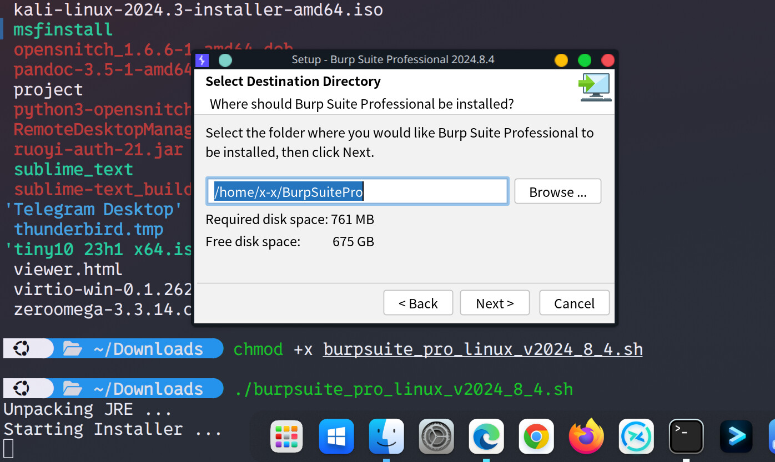Click viewer.html in terminal listing

click(x=68, y=269)
